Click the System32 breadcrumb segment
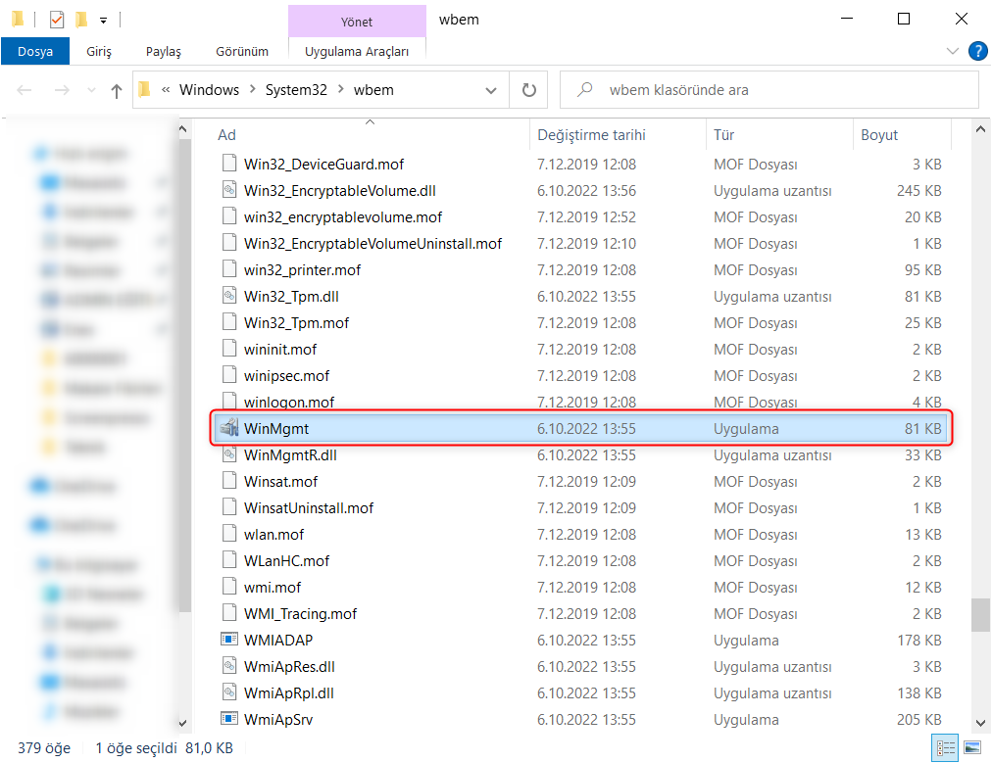This screenshot has height=763, width=992. 296,90
